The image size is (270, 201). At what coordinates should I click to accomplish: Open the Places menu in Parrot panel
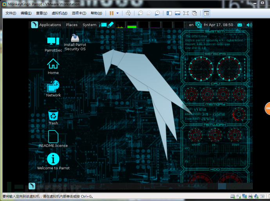(72, 25)
